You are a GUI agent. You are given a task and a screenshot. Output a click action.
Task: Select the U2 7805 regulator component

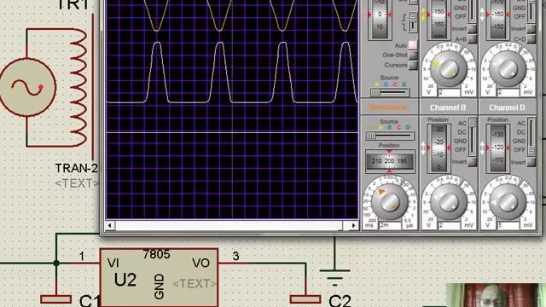tap(160, 277)
